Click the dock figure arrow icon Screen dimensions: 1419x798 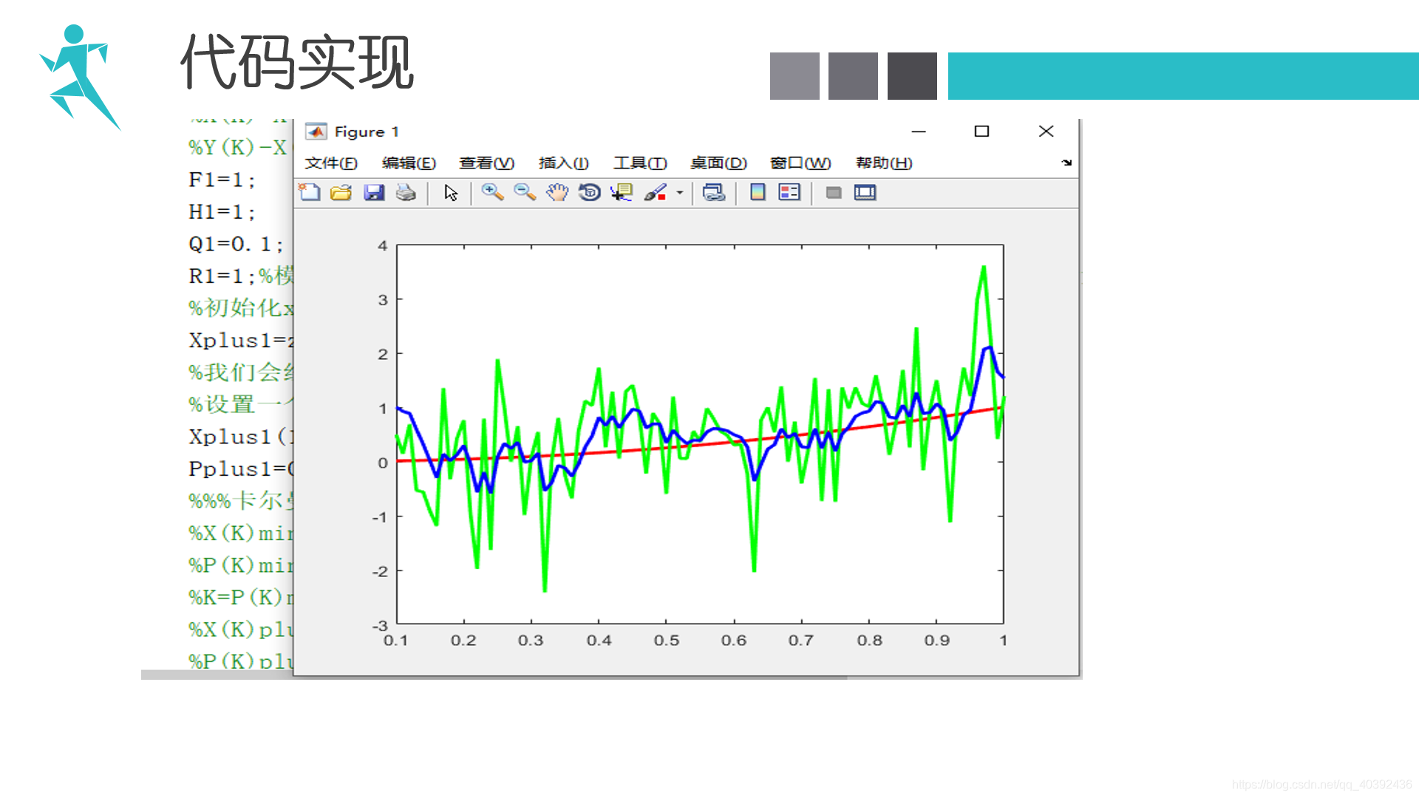click(x=1066, y=163)
